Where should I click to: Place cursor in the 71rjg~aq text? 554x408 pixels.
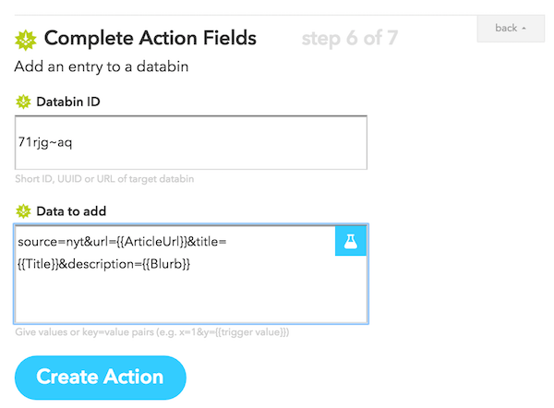45,142
